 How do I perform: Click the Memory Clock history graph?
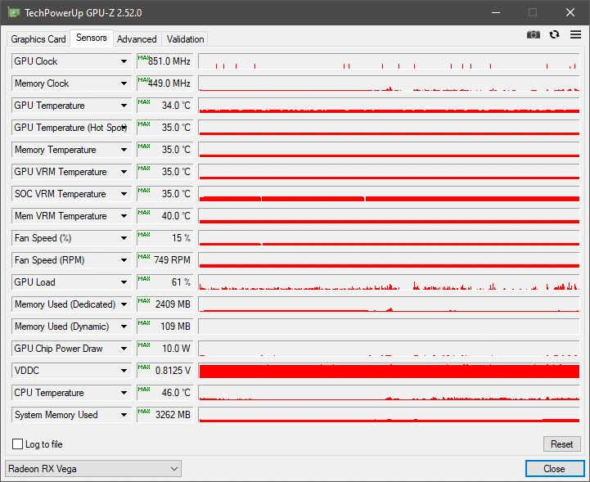[x=389, y=83]
